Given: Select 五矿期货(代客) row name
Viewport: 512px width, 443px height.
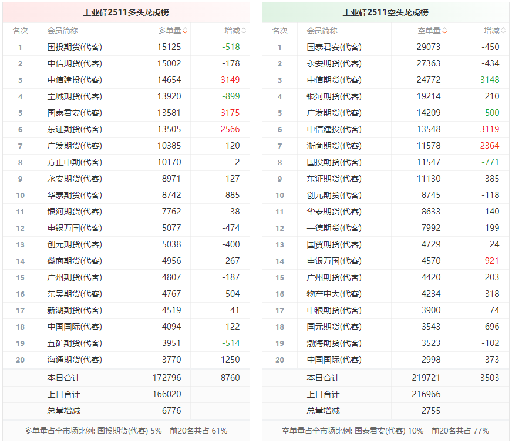Looking at the screenshot, I should [x=75, y=343].
